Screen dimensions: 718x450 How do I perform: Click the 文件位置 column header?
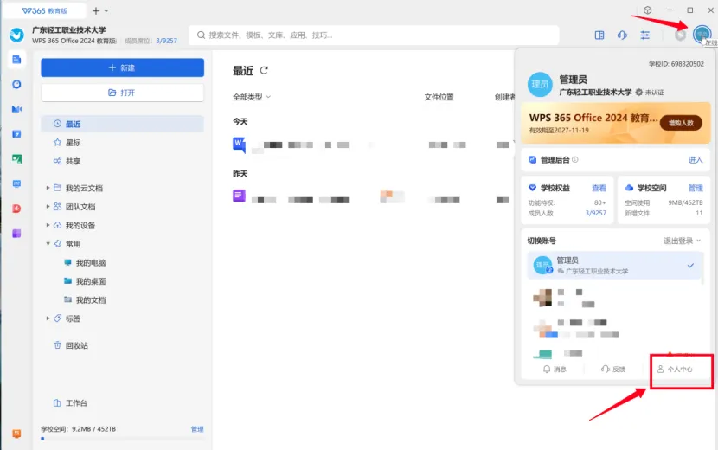439,97
